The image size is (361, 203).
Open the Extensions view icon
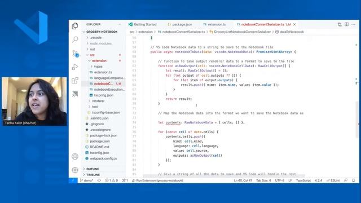(75, 80)
